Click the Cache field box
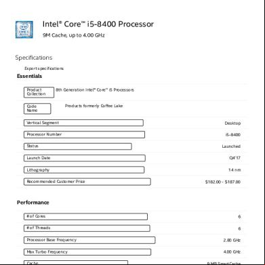 point(76,263)
